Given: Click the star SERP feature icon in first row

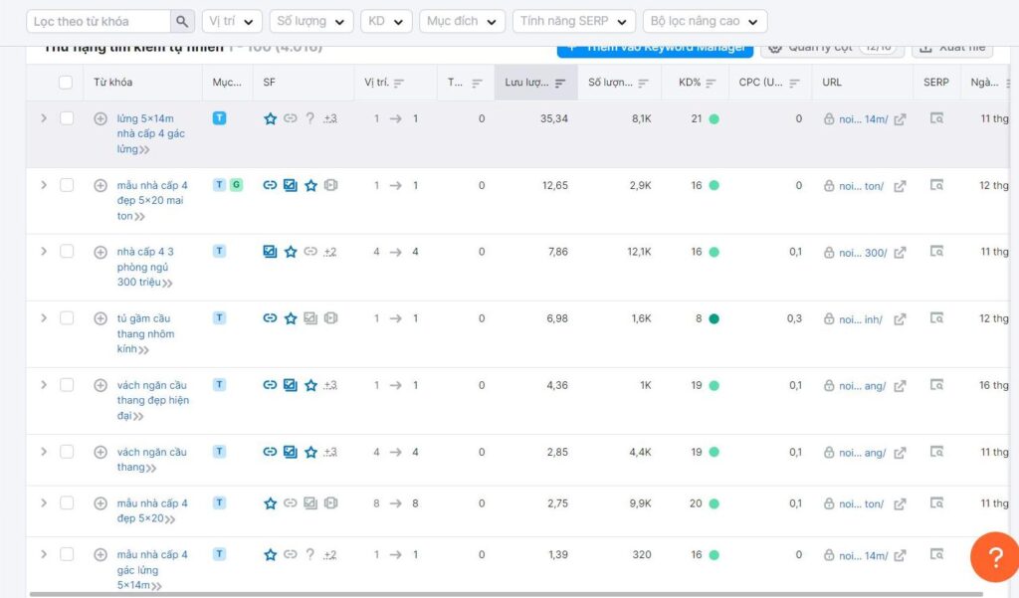Looking at the screenshot, I should pyautogui.click(x=270, y=118).
